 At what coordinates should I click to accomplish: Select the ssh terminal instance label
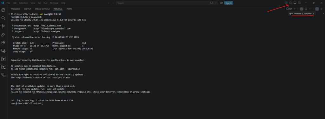[289, 9]
